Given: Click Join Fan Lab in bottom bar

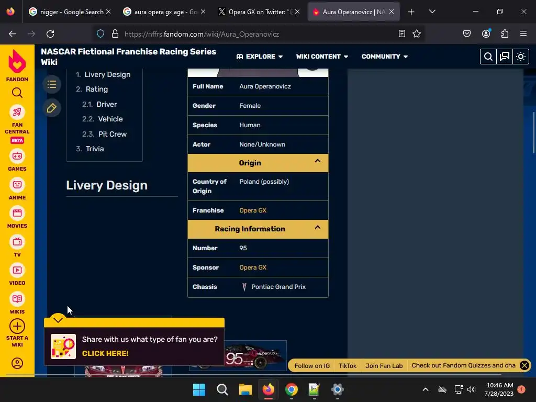Looking at the screenshot, I should pos(384,366).
